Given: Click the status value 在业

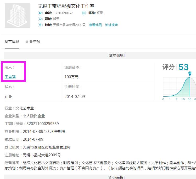Looking at the screenshot, I should click(x=8, y=97).
